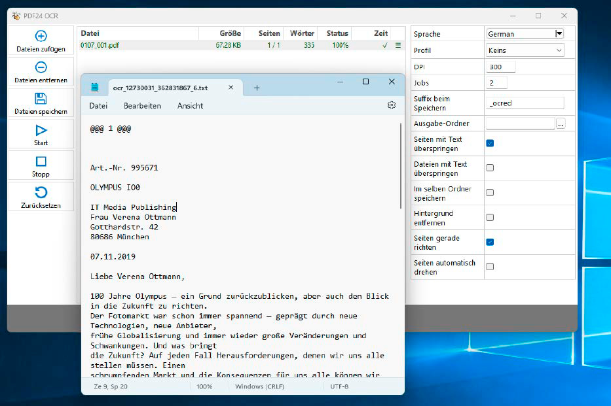Viewport: 611px width, 406px height.
Task: Click the Dateien zufügen plus icon
Action: [x=41, y=36]
